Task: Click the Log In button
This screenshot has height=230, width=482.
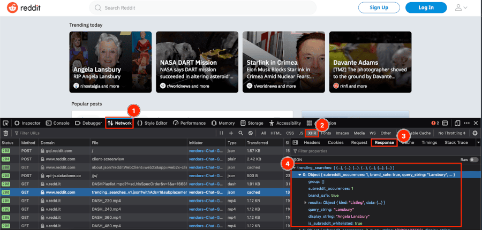Action: click(426, 7)
